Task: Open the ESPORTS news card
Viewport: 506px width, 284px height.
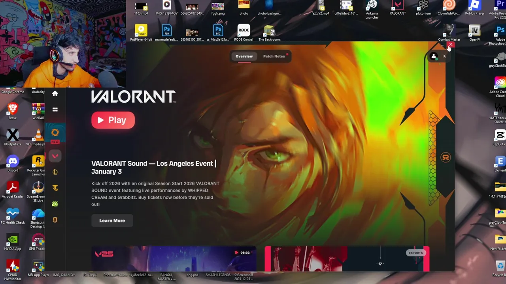Action: [347, 259]
